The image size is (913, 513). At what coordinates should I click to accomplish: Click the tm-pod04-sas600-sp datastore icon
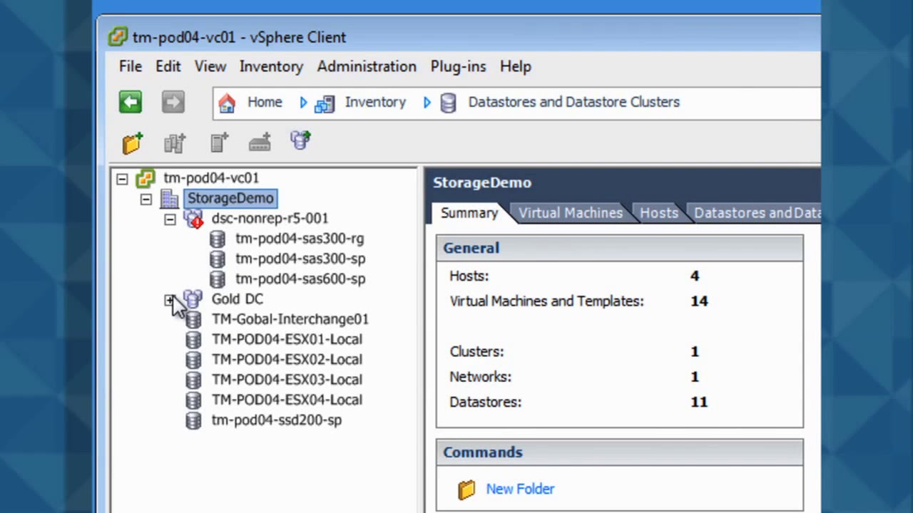point(218,279)
